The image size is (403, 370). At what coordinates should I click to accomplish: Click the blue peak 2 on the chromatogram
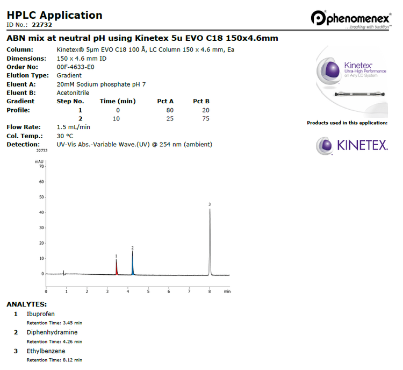pyautogui.click(x=133, y=265)
